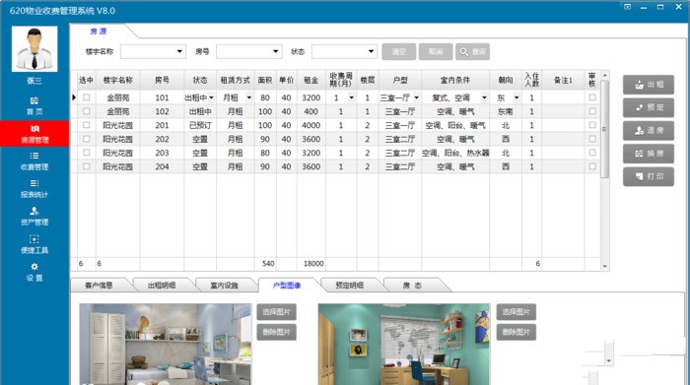The height and width of the screenshot is (385, 690).
Task: Open 报表统计 report icon
Action: point(34,183)
